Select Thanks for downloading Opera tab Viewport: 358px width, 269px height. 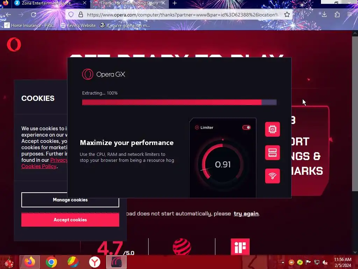(x=129, y=3)
